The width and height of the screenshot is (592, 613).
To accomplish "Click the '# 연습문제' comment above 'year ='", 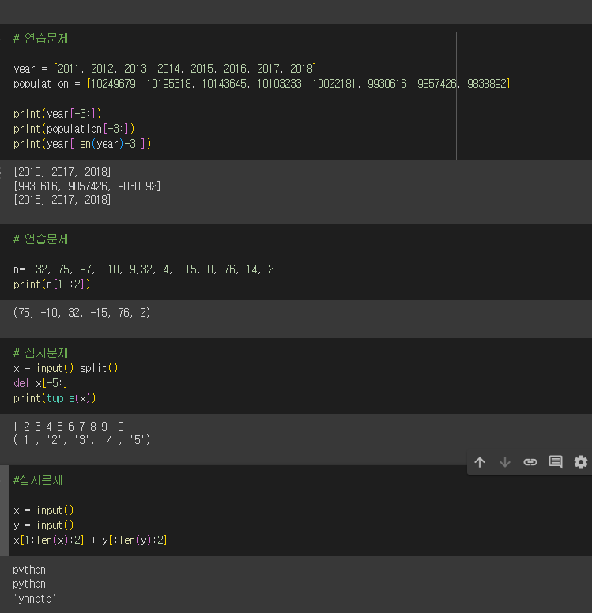I will (x=40, y=38).
